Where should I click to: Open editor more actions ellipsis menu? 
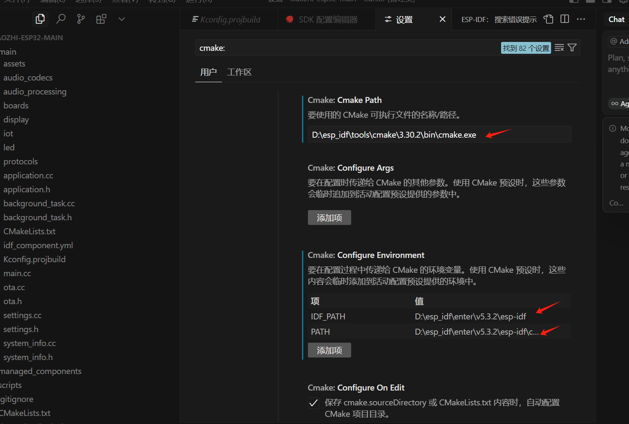tap(581, 19)
